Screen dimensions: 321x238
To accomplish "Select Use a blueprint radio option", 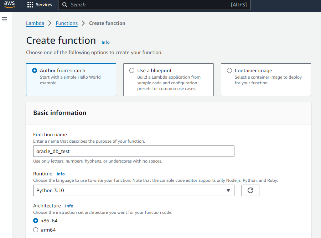I will pyautogui.click(x=132, y=70).
